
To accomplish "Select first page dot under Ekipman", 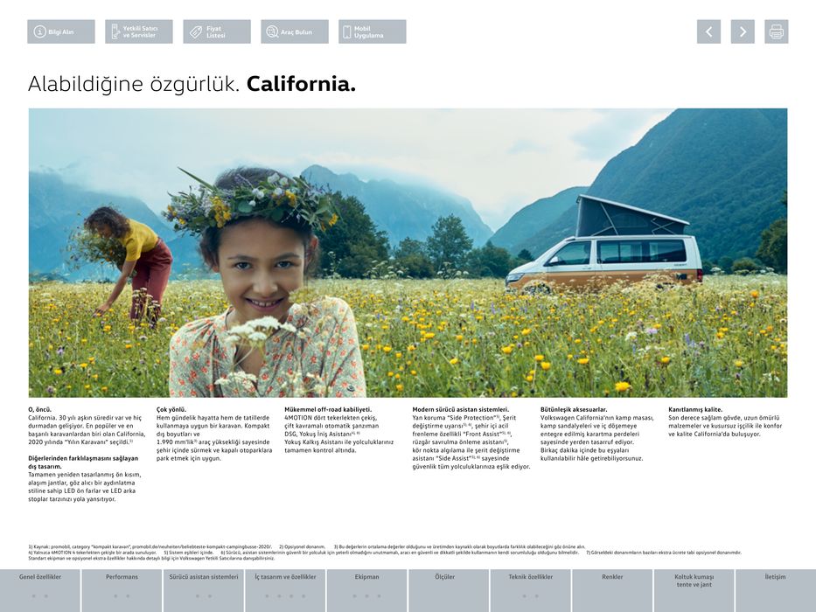I will coord(354,596).
